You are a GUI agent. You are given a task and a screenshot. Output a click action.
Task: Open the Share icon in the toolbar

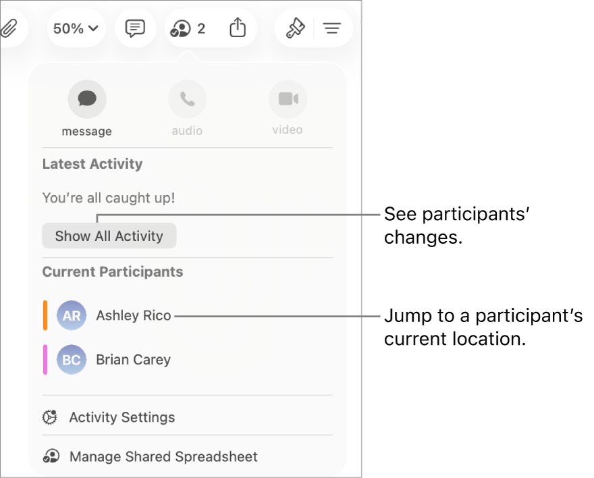(237, 28)
